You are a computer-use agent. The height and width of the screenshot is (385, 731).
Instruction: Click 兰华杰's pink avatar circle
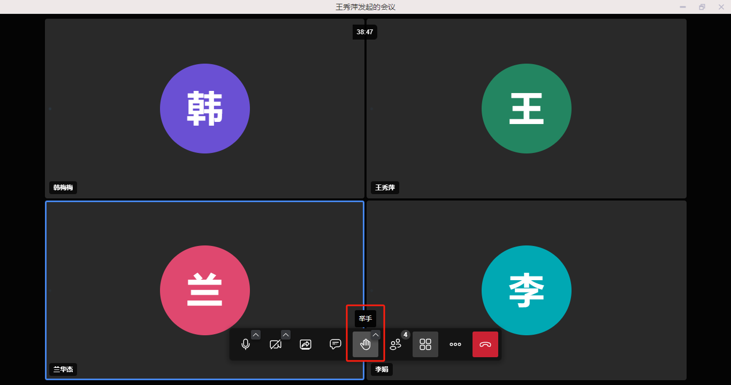(205, 290)
